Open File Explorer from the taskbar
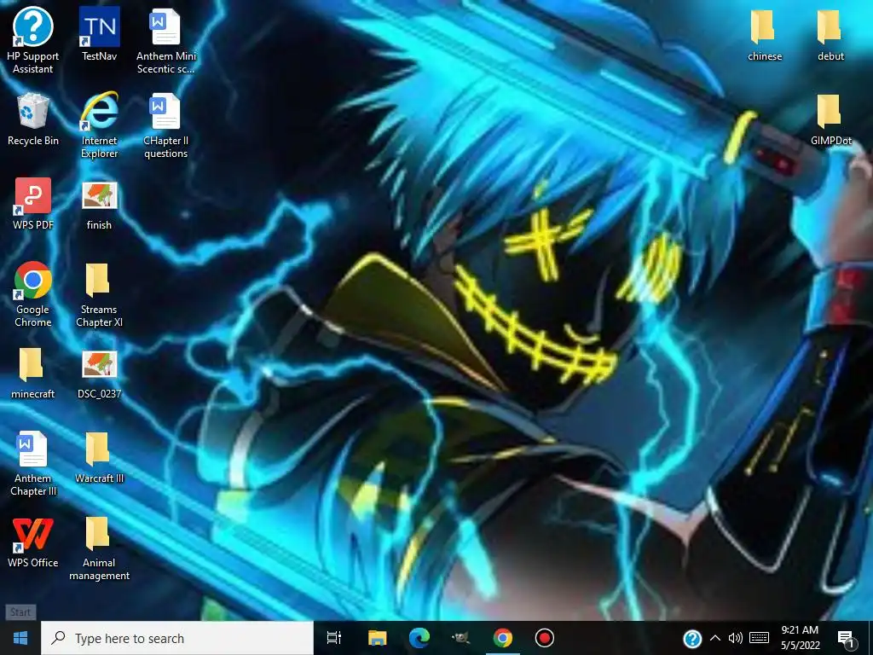The image size is (873, 655). [x=377, y=638]
